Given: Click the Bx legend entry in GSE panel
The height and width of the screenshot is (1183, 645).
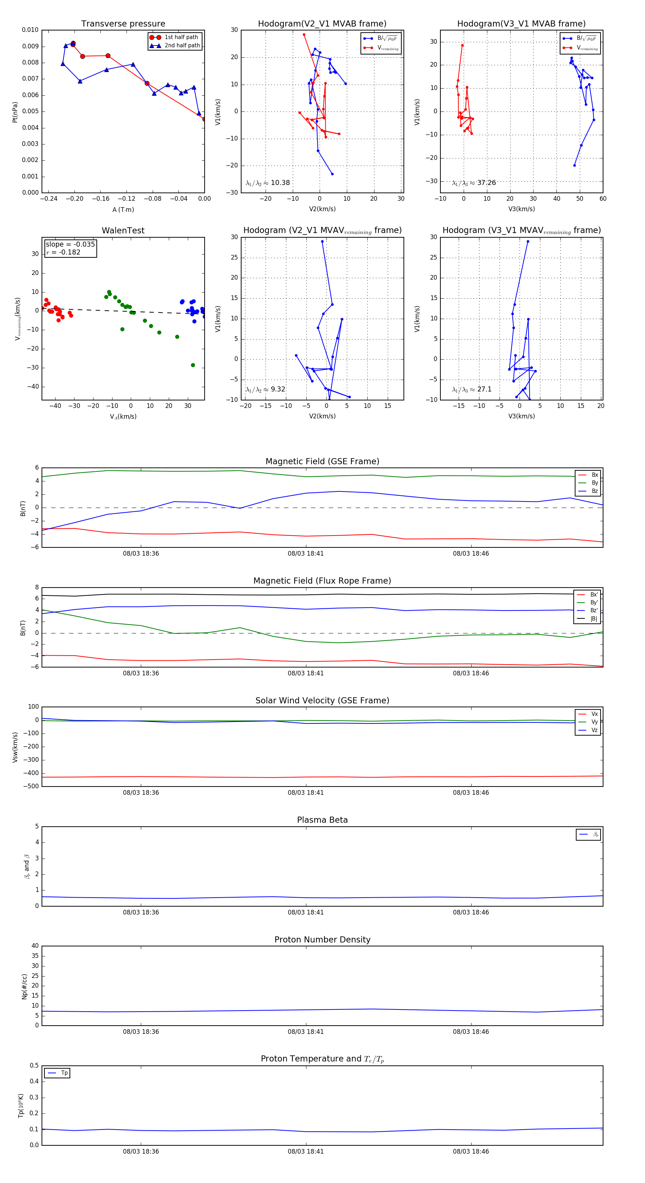Looking at the screenshot, I should [588, 475].
